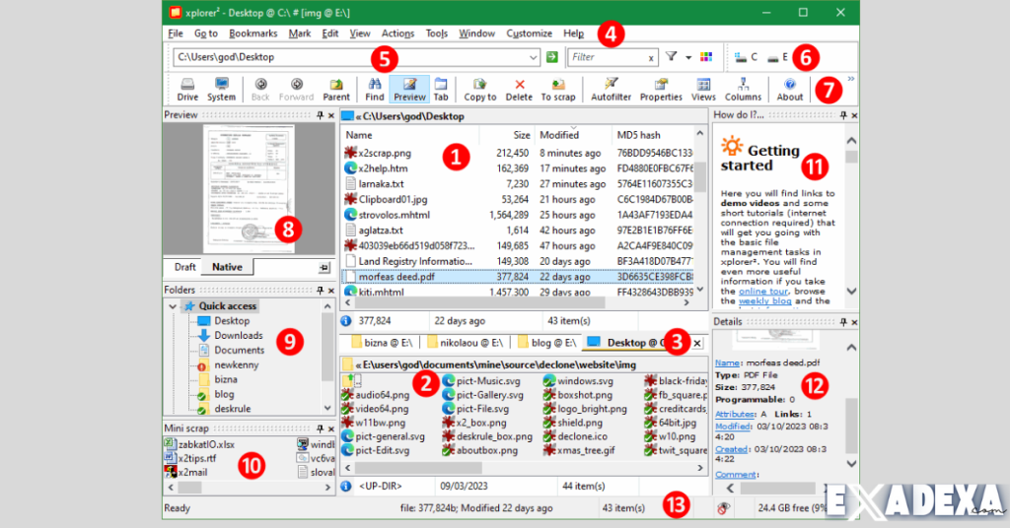Image resolution: width=1010 pixels, height=528 pixels.
Task: Pin the Details panel
Action: (x=843, y=321)
